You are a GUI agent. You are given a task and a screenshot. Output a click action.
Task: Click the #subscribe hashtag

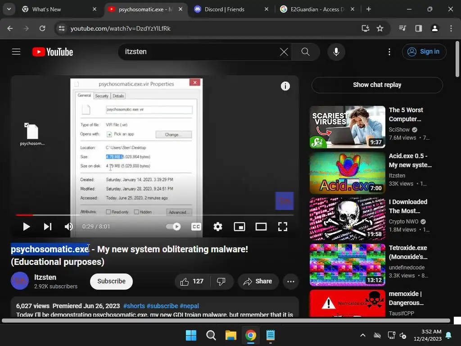point(162,306)
